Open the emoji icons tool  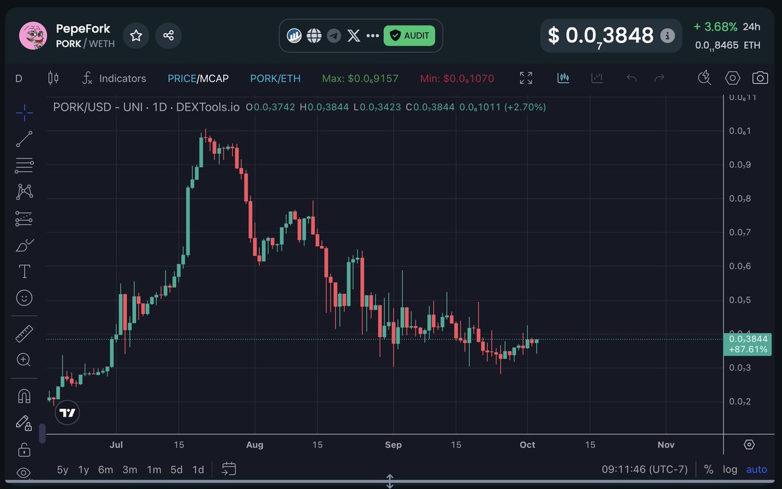click(x=25, y=298)
